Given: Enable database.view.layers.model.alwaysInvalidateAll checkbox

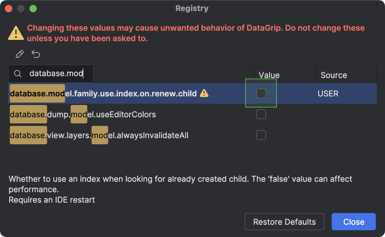Looking at the screenshot, I should click(261, 135).
